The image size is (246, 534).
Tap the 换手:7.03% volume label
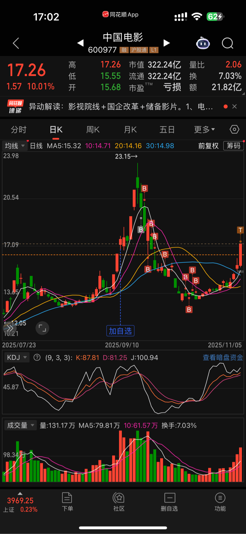179,426
